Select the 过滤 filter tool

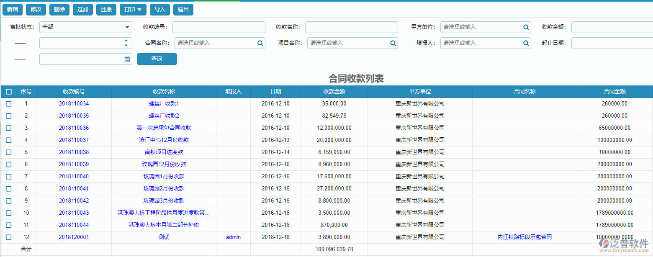(x=82, y=9)
